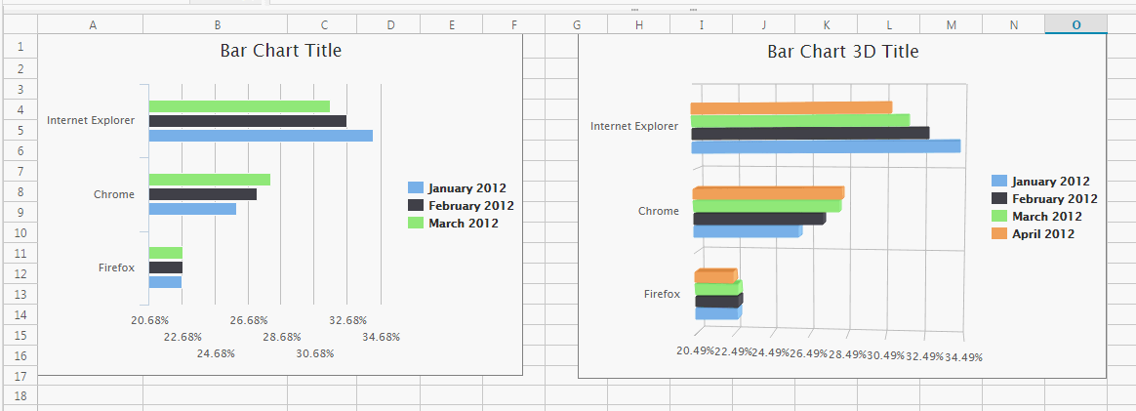The width and height of the screenshot is (1136, 411).
Task: Select Firefox January blue bar in 3D chart
Action: 718,313
